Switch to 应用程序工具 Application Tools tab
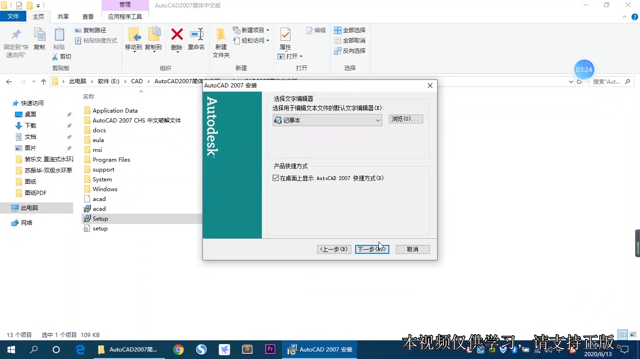This screenshot has height=359, width=640. tap(125, 16)
